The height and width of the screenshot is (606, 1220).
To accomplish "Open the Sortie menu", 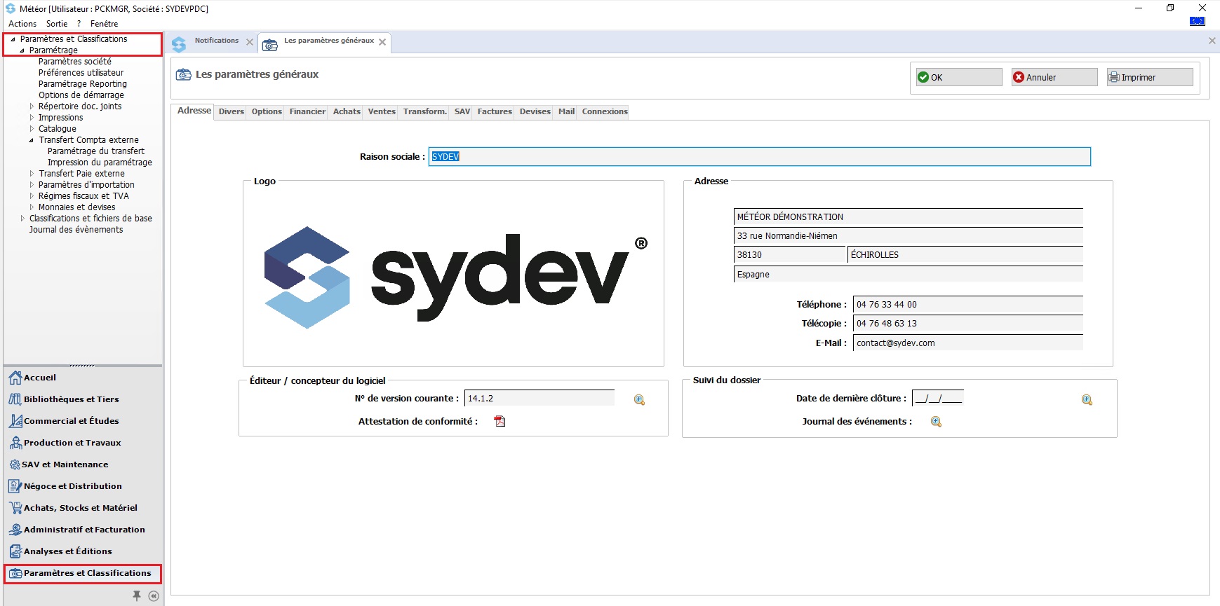I will click(x=57, y=24).
